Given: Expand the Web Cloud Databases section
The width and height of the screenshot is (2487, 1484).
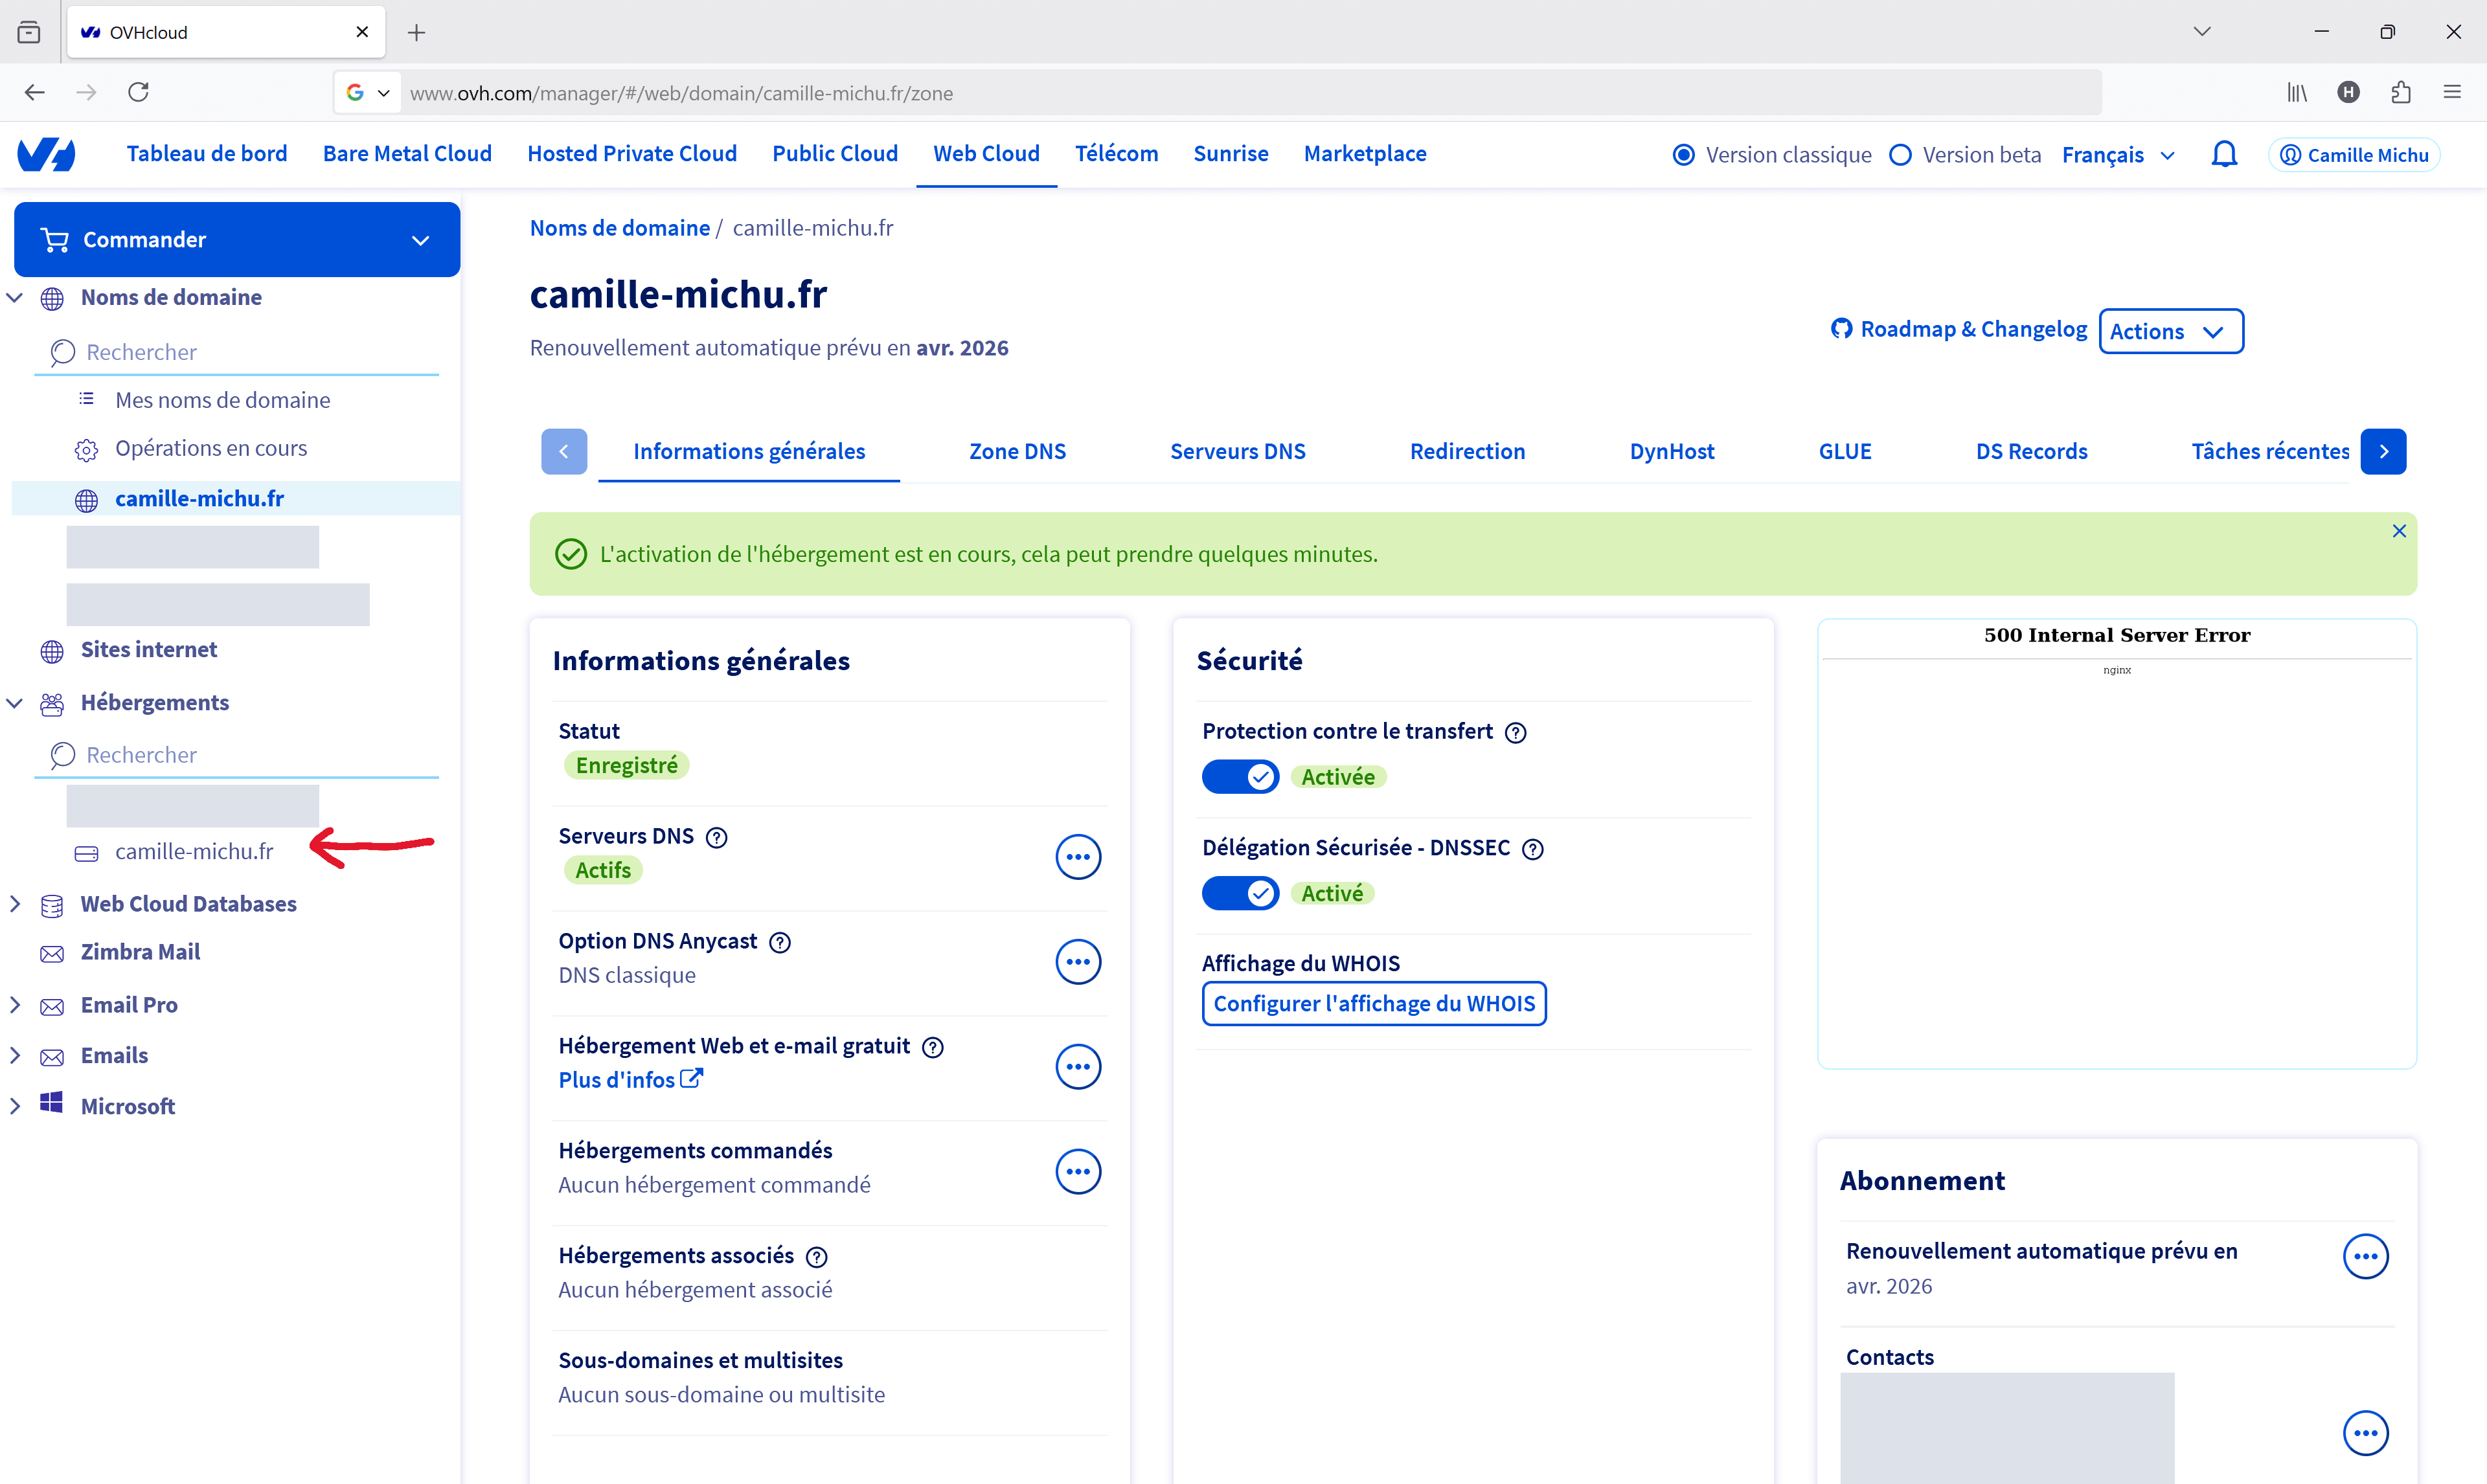Looking at the screenshot, I should pos(15,904).
